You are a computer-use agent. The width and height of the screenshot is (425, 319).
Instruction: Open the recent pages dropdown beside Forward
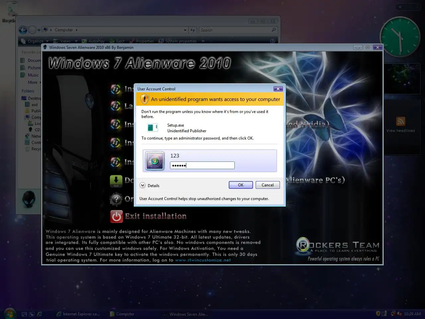point(39,30)
